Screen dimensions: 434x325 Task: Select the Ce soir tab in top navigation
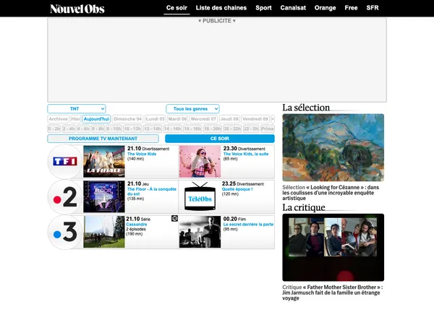[176, 8]
